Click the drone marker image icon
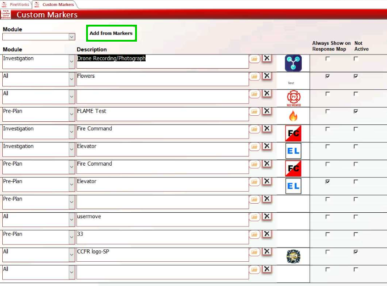 (x=293, y=63)
